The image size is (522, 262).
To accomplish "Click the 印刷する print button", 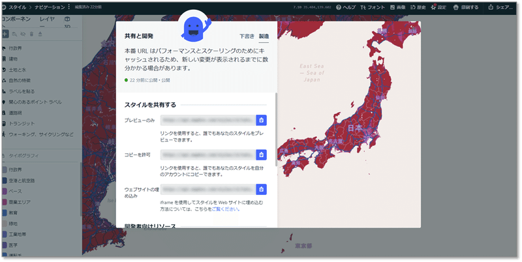I will click(x=466, y=7).
